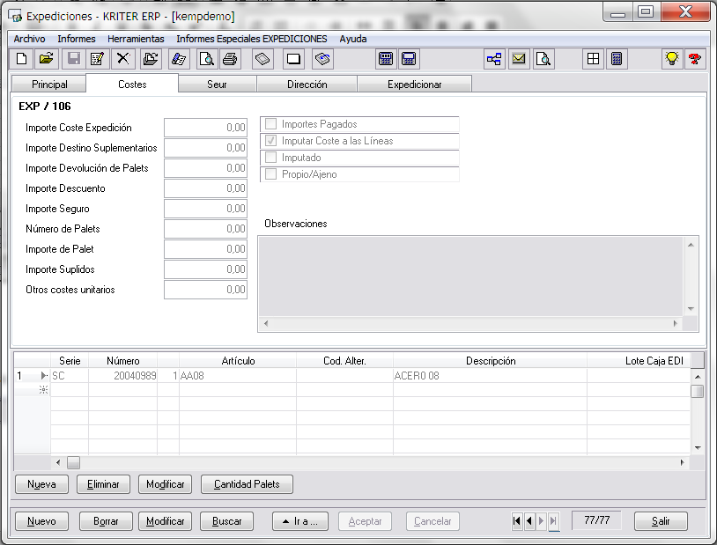Click the keypad icon with dotted display
Viewport: 717px width, 545px height.
(386, 59)
